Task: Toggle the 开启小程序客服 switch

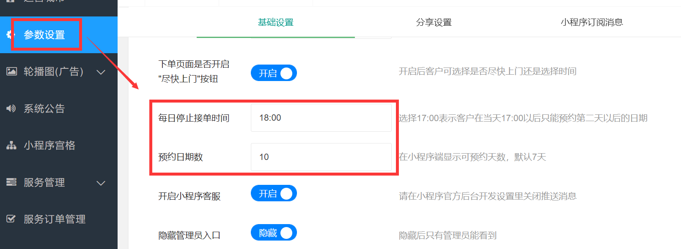Action: pyautogui.click(x=274, y=194)
